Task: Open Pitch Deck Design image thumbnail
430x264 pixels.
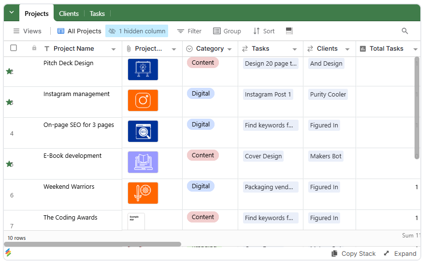Action: point(143,69)
